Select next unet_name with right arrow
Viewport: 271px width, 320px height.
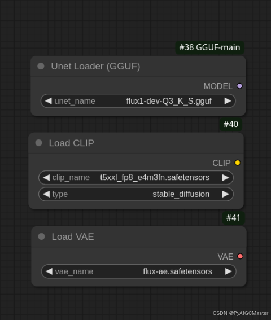tap(228, 101)
